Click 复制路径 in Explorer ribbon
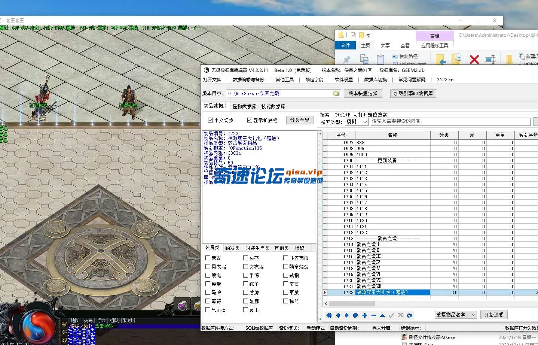Viewport: 538px width, 345px height. [405, 57]
